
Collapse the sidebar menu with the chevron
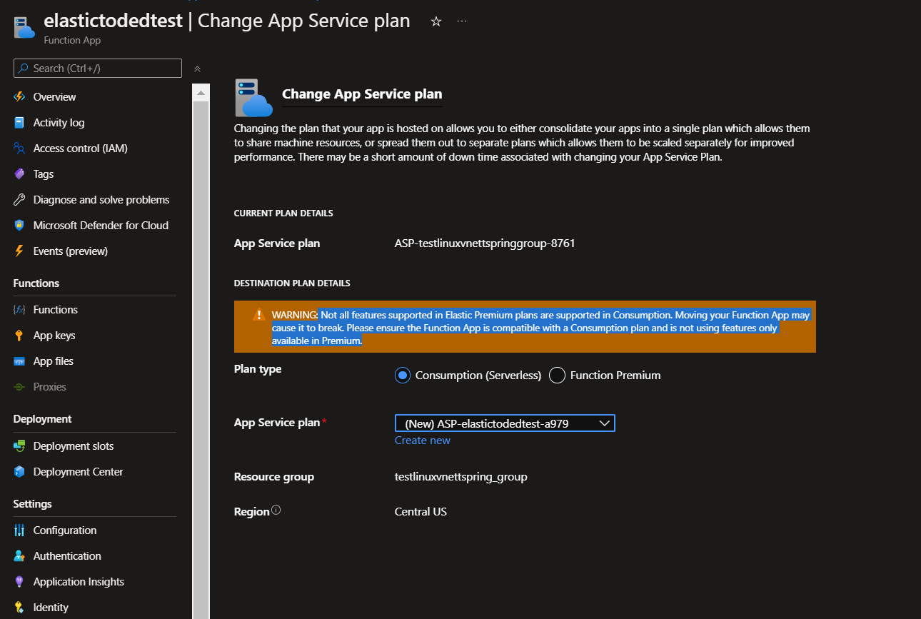[x=197, y=69]
